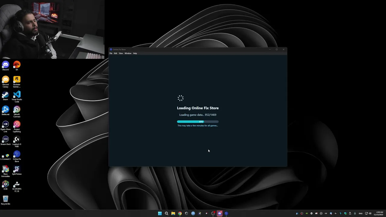The image size is (386, 217).
Task: Open the Window menu in Online Fix Store
Action: click(128, 53)
